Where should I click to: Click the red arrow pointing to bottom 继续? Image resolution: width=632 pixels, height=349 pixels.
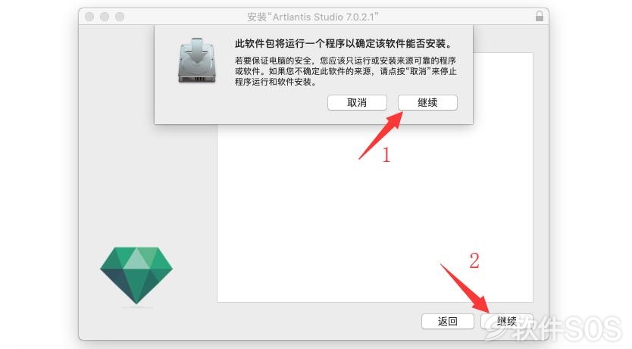click(465, 288)
